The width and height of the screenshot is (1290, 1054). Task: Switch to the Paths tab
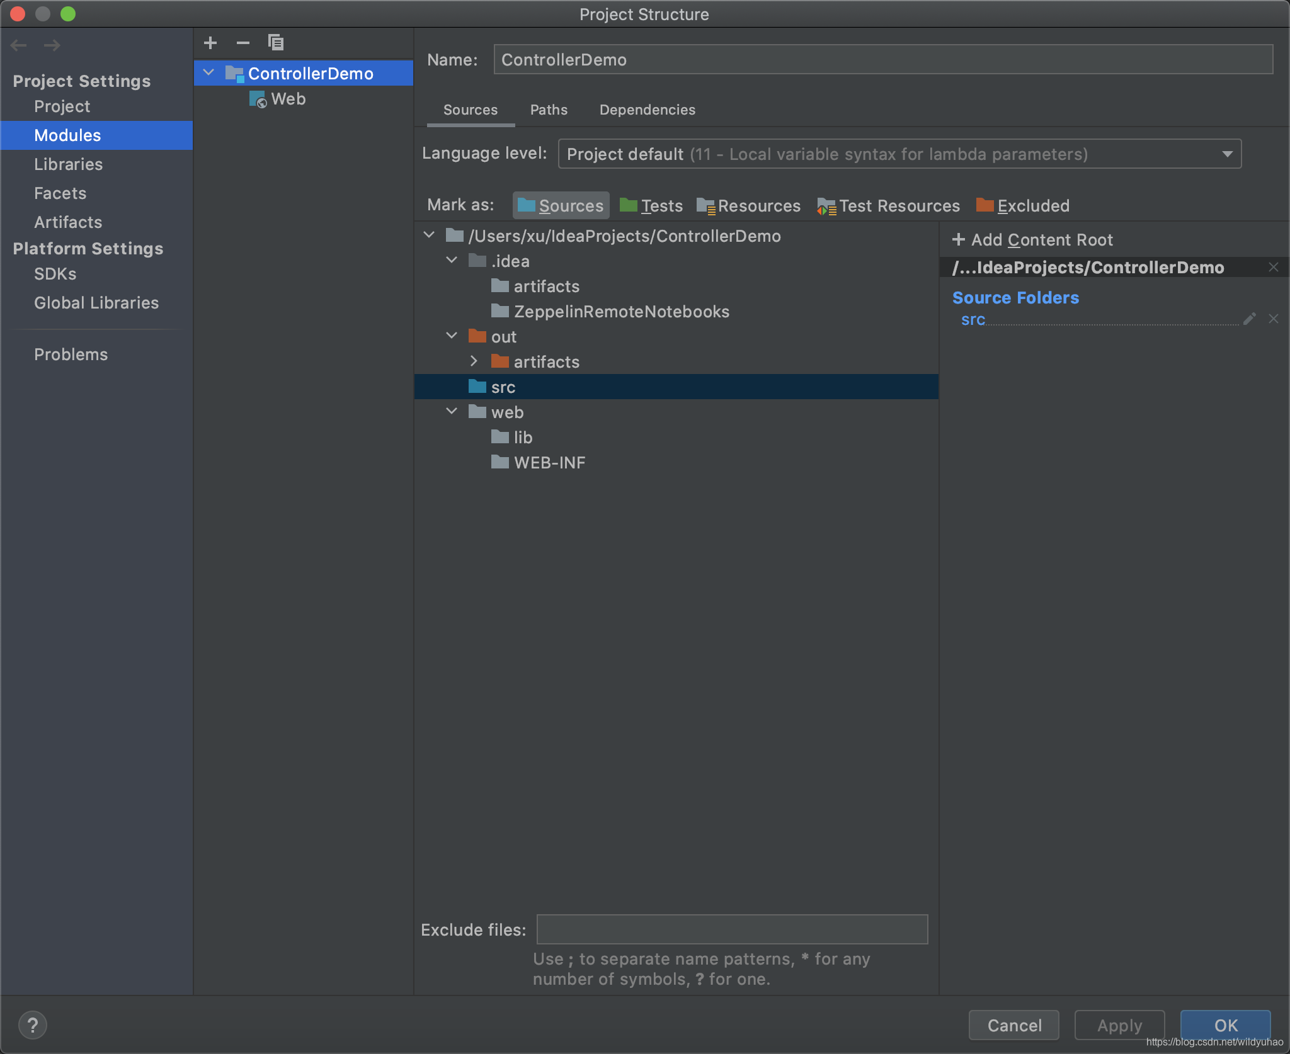[x=549, y=110]
